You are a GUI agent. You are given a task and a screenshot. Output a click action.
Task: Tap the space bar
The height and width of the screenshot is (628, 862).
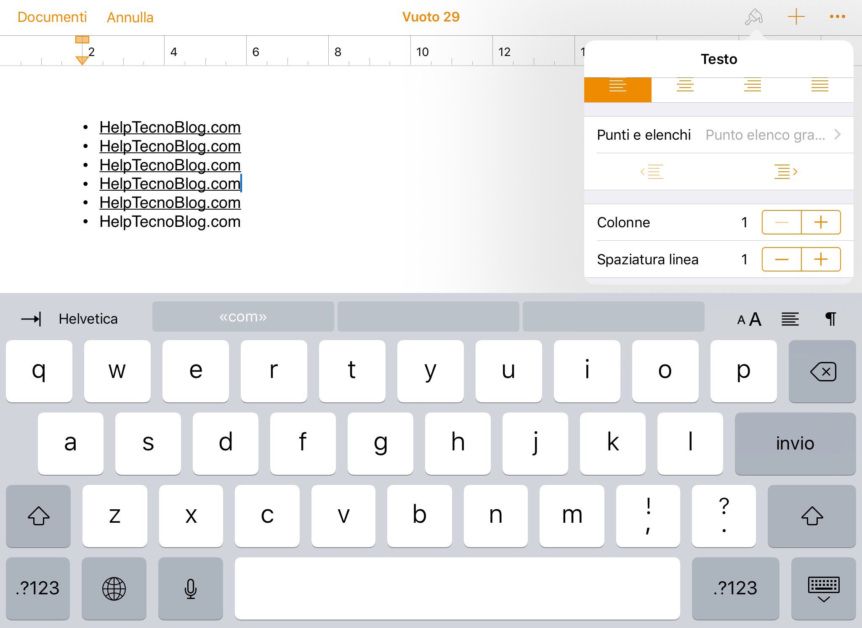[458, 588]
